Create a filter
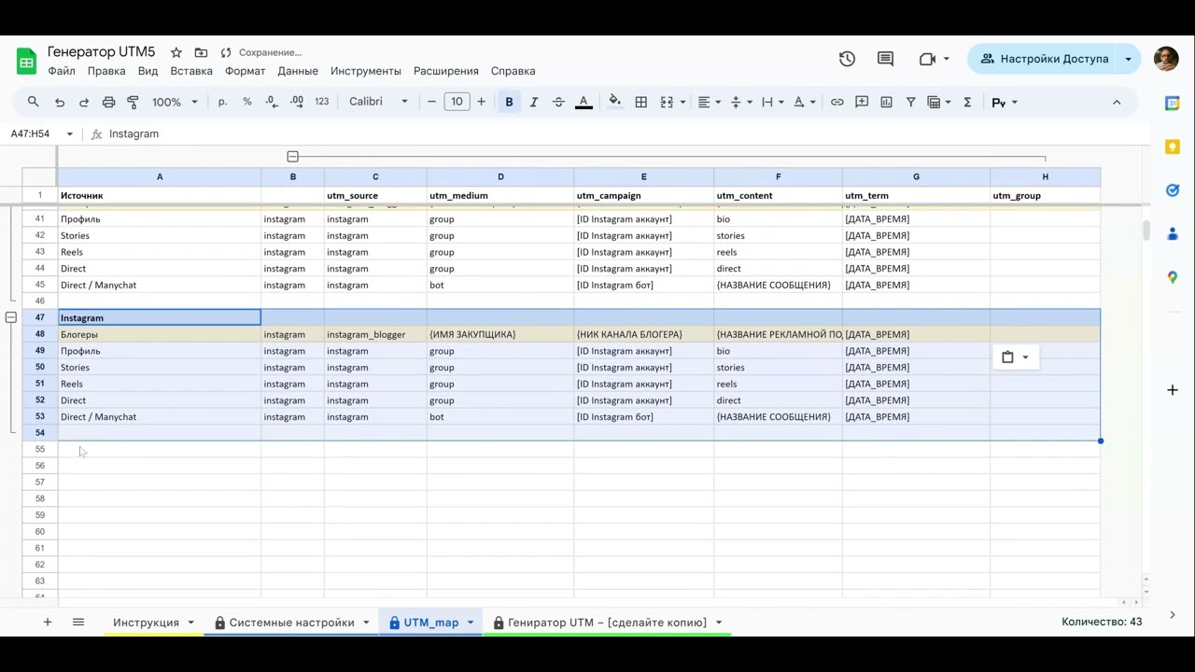Image resolution: width=1195 pixels, height=672 pixels. click(x=910, y=102)
